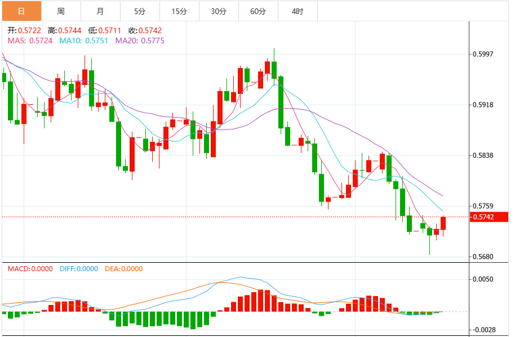The image size is (515, 337).
Task: Open the 月 monthly chart tab
Action: pos(100,11)
